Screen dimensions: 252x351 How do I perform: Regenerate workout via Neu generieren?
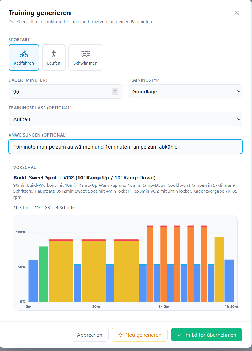pos(140,335)
